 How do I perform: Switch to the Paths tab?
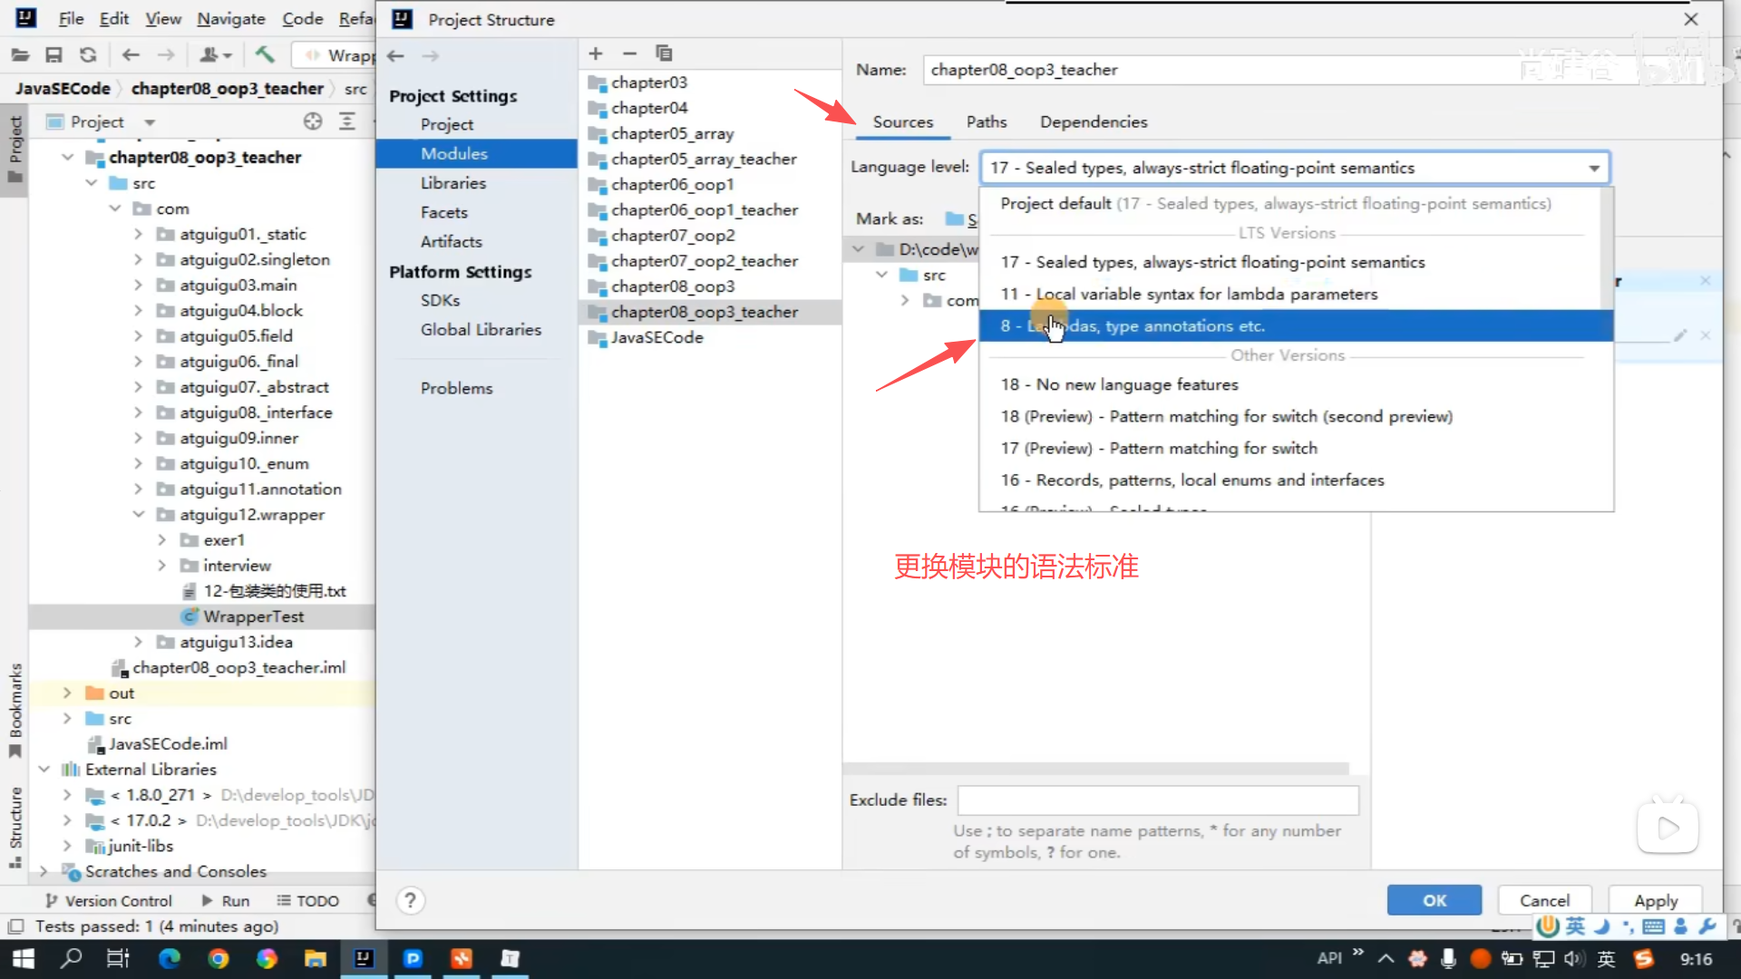[986, 121]
